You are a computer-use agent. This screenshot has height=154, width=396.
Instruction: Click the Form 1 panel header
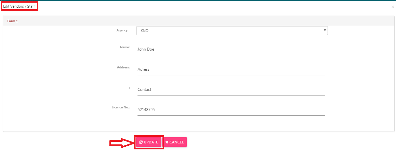13,21
